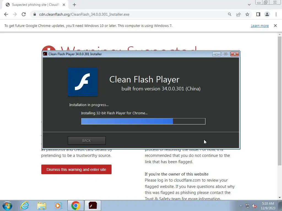Click the scrollbar down arrow
Viewport: 282px width, 211px height.
280,198
